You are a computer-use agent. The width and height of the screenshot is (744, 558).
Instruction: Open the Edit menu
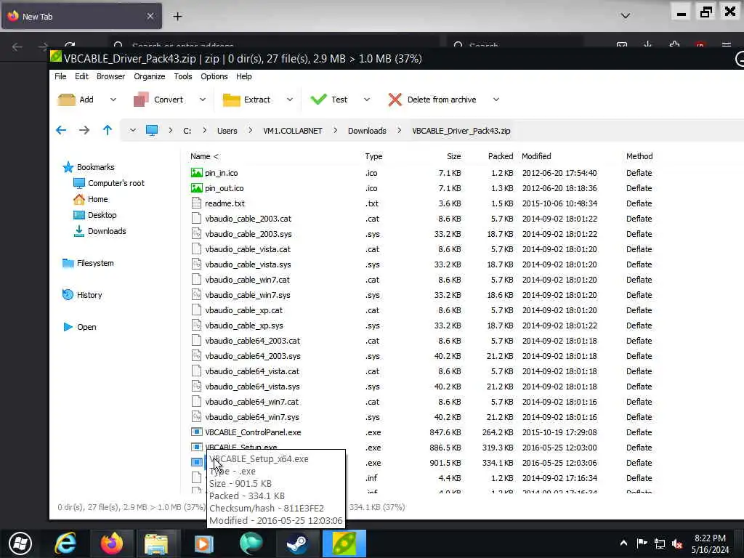pyautogui.click(x=81, y=76)
